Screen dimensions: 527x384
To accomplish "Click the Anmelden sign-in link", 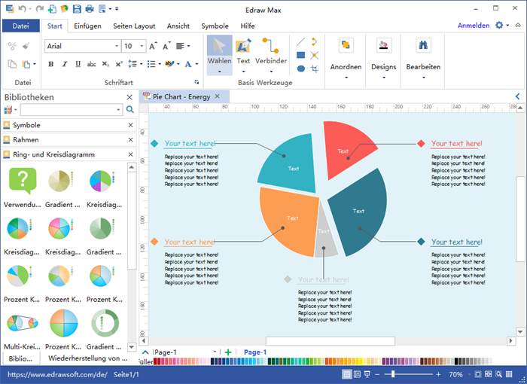I will 473,26.
